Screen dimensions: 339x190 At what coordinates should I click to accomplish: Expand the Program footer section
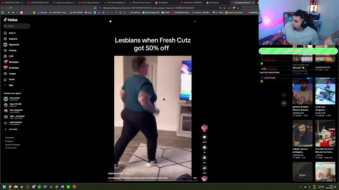(9, 141)
